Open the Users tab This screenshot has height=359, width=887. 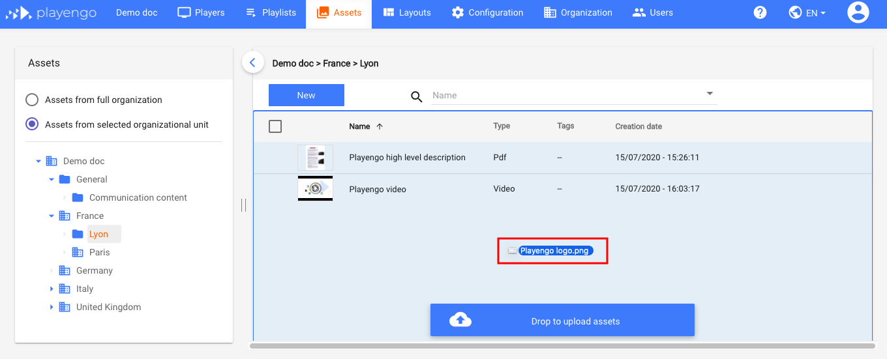coord(653,12)
